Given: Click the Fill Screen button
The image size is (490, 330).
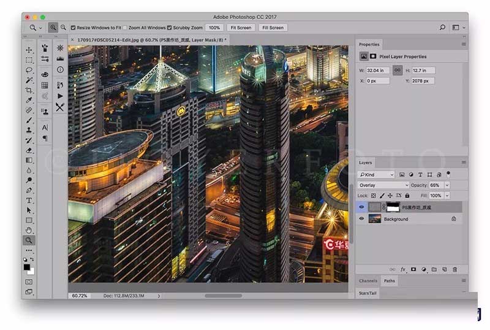Looking at the screenshot, I should click(x=273, y=28).
